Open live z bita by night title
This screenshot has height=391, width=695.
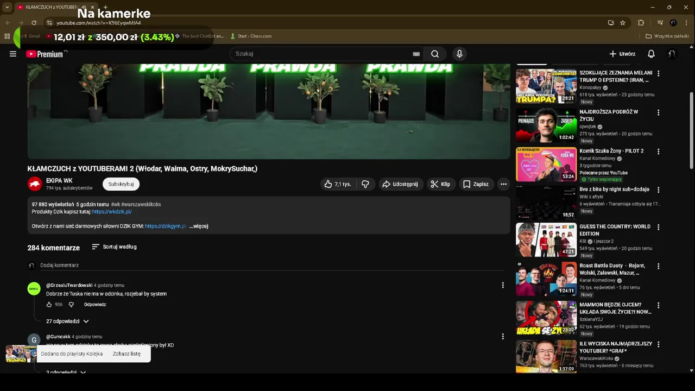[614, 190]
